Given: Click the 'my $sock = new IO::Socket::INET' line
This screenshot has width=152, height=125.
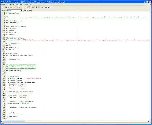Looking at the screenshot, I should (x=22, y=82).
